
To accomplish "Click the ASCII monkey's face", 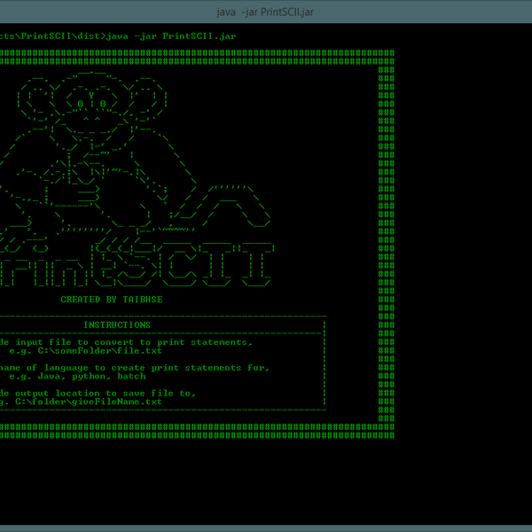I will tap(91, 106).
